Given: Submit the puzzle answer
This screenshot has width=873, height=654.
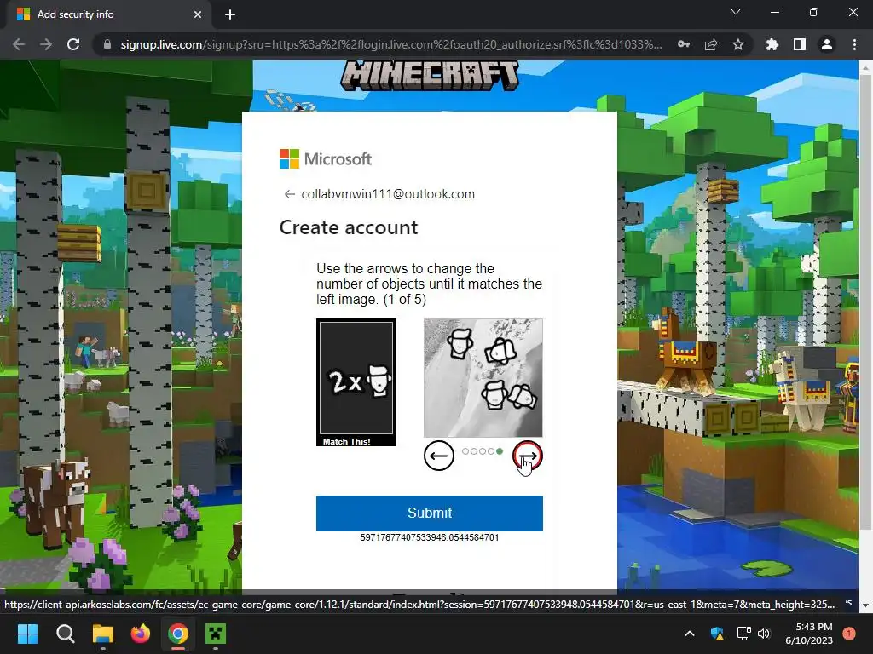Looking at the screenshot, I should (x=430, y=513).
